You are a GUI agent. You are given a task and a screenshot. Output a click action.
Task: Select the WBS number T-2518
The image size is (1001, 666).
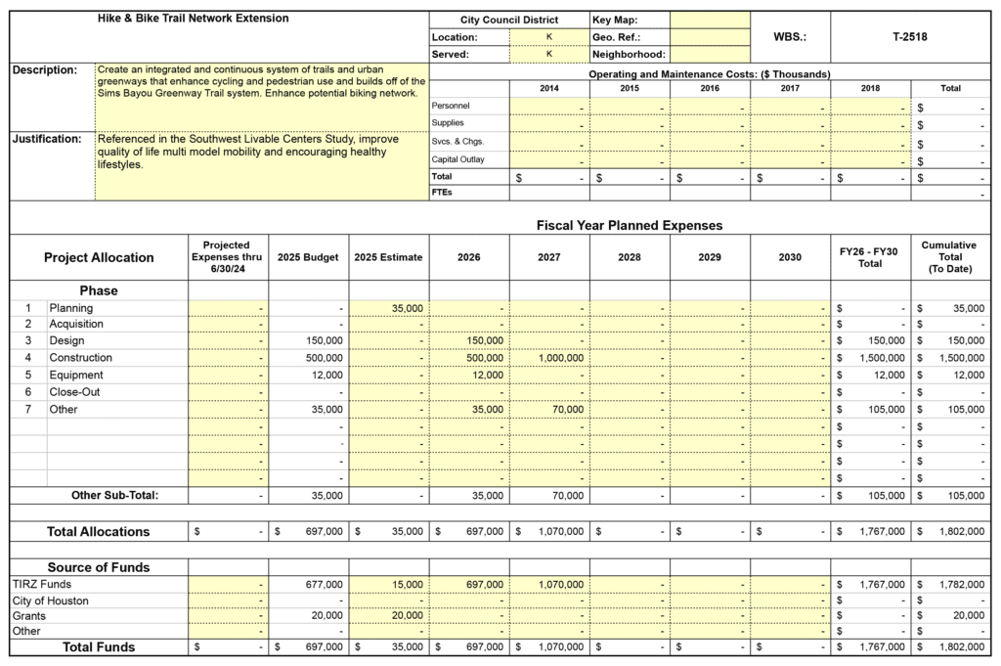[x=909, y=37]
